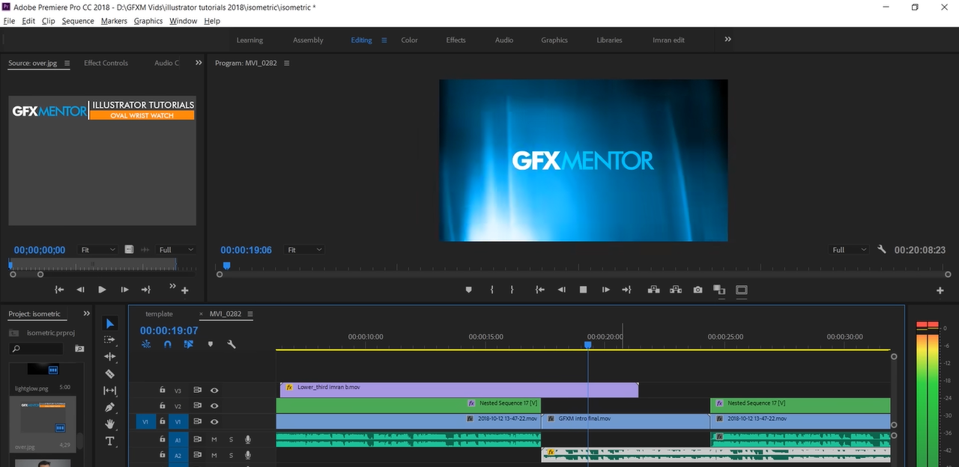Select the Slip tool
This screenshot has width=959, height=467.
click(x=110, y=391)
